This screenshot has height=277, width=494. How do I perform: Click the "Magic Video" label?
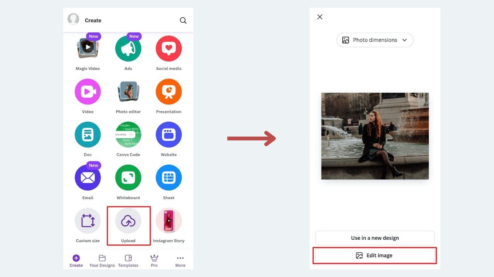88,68
